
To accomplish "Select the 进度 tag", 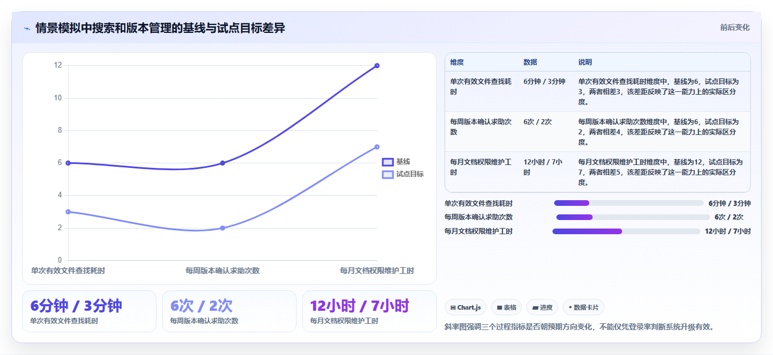I will 542,307.
